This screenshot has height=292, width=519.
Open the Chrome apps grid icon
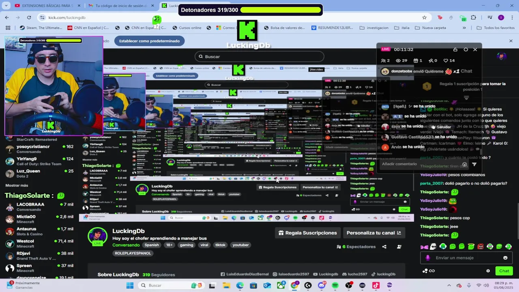pyautogui.click(x=8, y=28)
